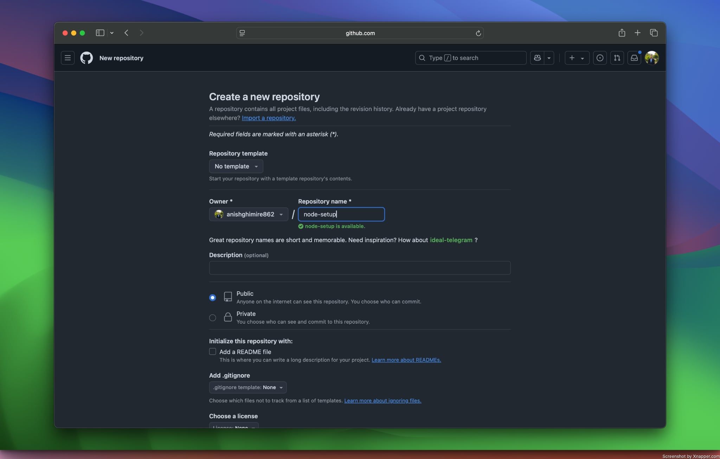
Task: Click the Import a repository link
Action: pos(269,118)
